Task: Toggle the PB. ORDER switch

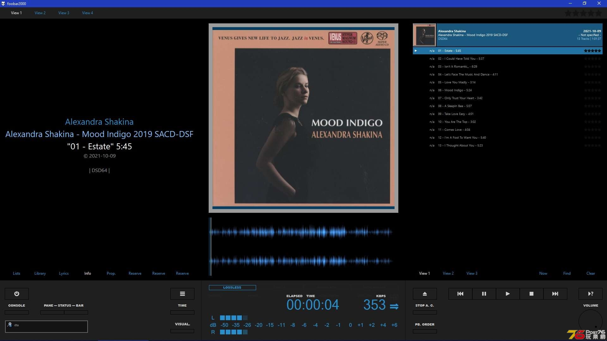Action: pos(425,331)
